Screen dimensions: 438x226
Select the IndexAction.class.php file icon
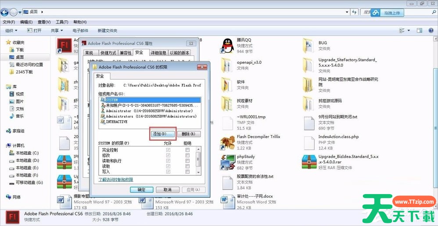tap(309, 143)
